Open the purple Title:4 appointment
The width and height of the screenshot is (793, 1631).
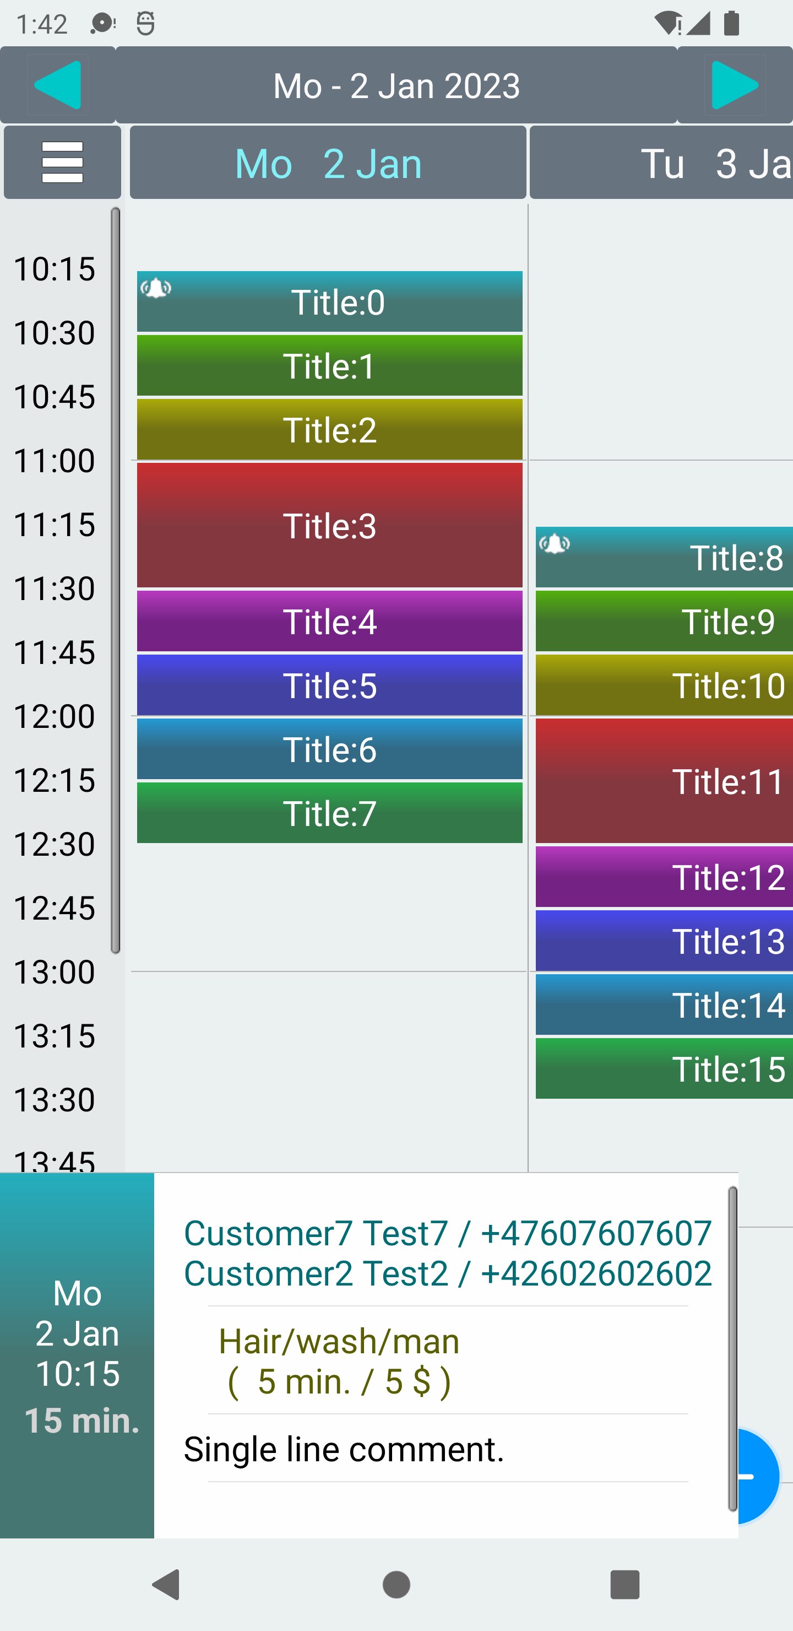330,621
